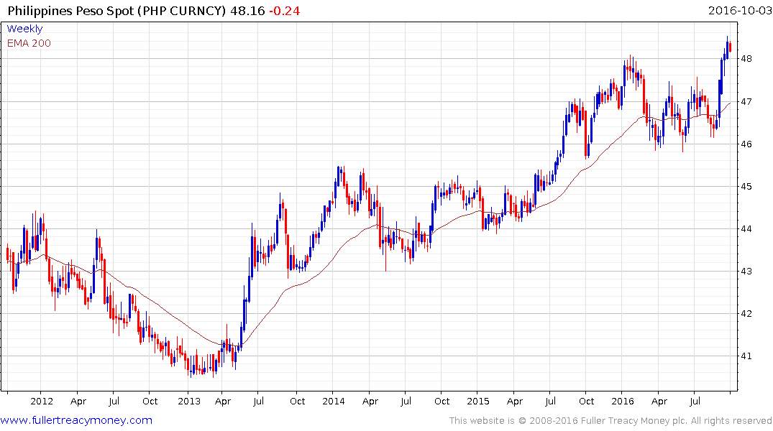Screen dimensions: 773x431
Task: Select the 48.16 price value
Action: coord(248,10)
